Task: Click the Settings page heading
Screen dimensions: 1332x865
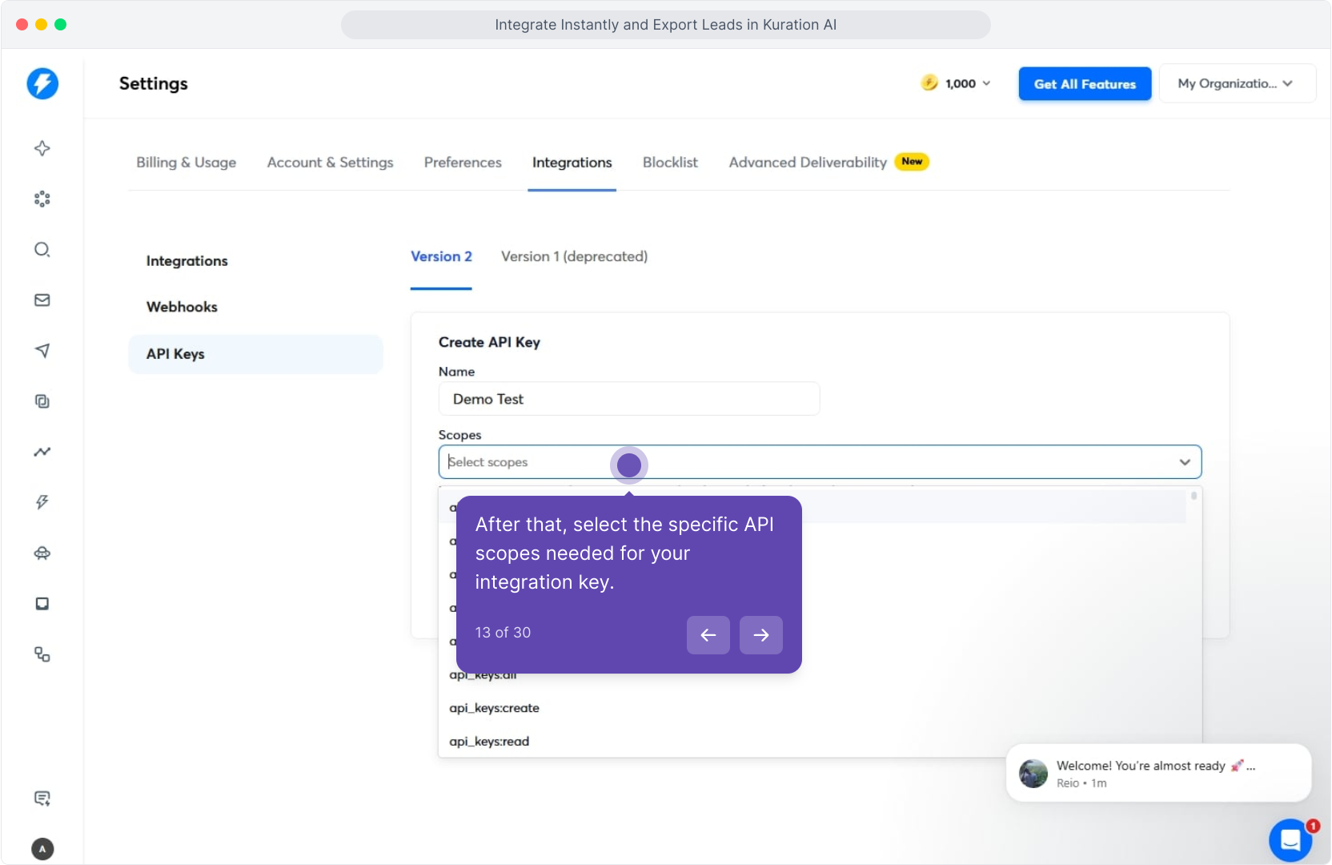Action: 154,83
